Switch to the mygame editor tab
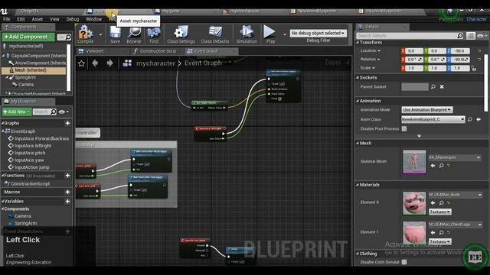The image size is (490, 275). coord(171,11)
